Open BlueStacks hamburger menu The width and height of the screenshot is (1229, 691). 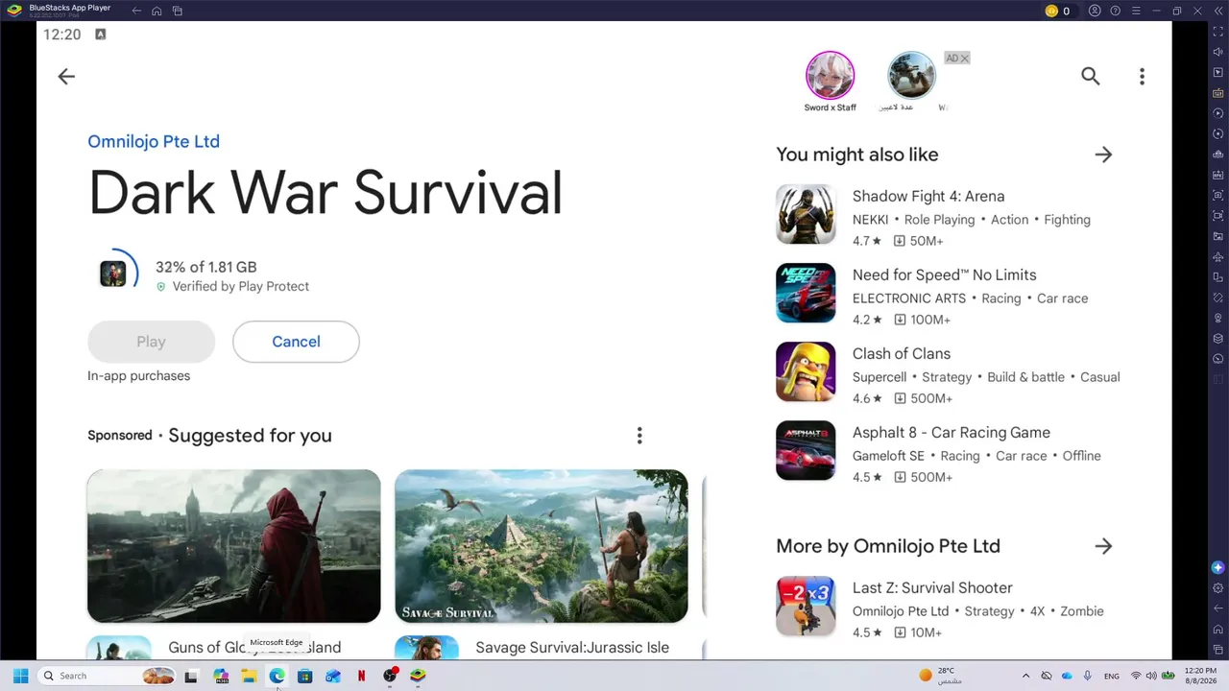(x=1135, y=11)
